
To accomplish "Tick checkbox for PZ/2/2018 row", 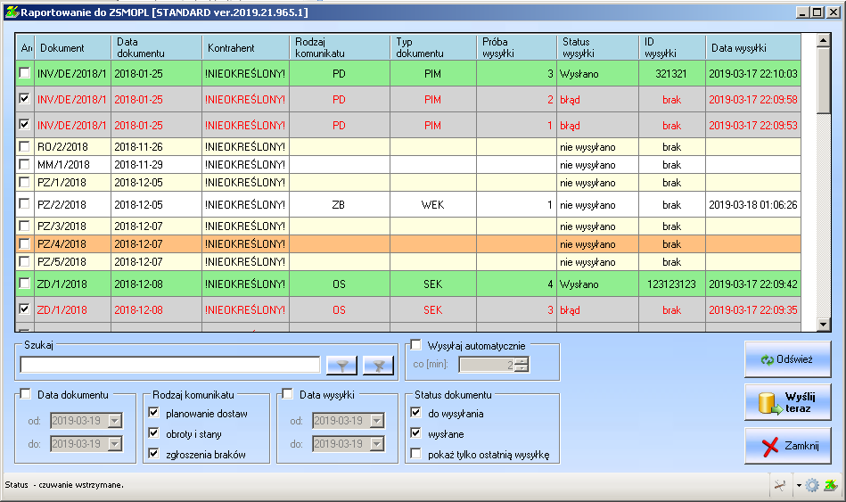I will [x=24, y=204].
